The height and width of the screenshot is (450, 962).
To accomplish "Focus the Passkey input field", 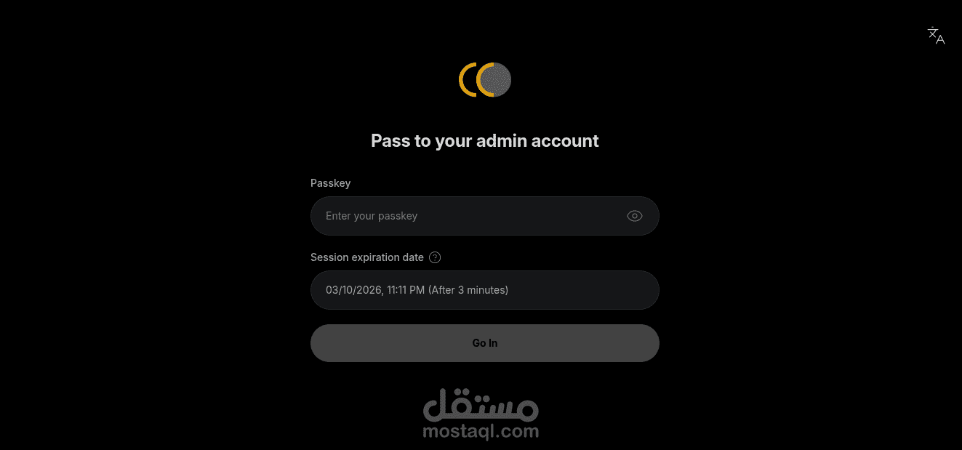I will [485, 216].
